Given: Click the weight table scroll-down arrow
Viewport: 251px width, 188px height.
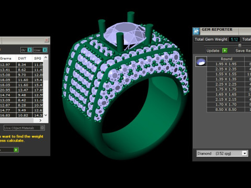Looking at the screenshot, I should (45, 115).
